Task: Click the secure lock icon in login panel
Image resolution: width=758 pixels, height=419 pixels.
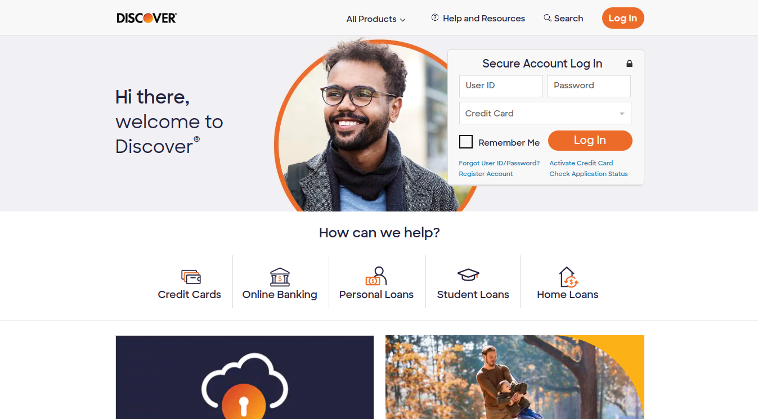Action: click(x=629, y=64)
